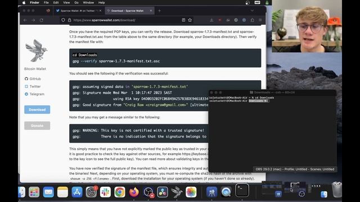Open a new browser tab with plus
The image size is (360, 202).
(159, 11)
